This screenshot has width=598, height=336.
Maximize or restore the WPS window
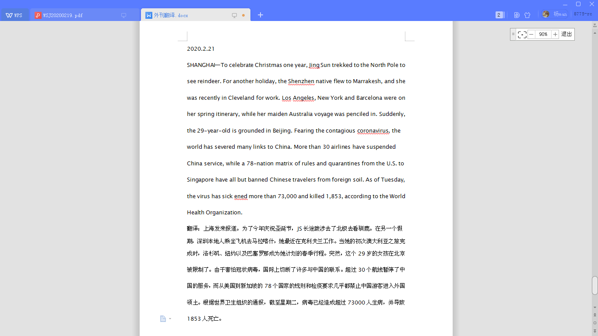pos(578,4)
